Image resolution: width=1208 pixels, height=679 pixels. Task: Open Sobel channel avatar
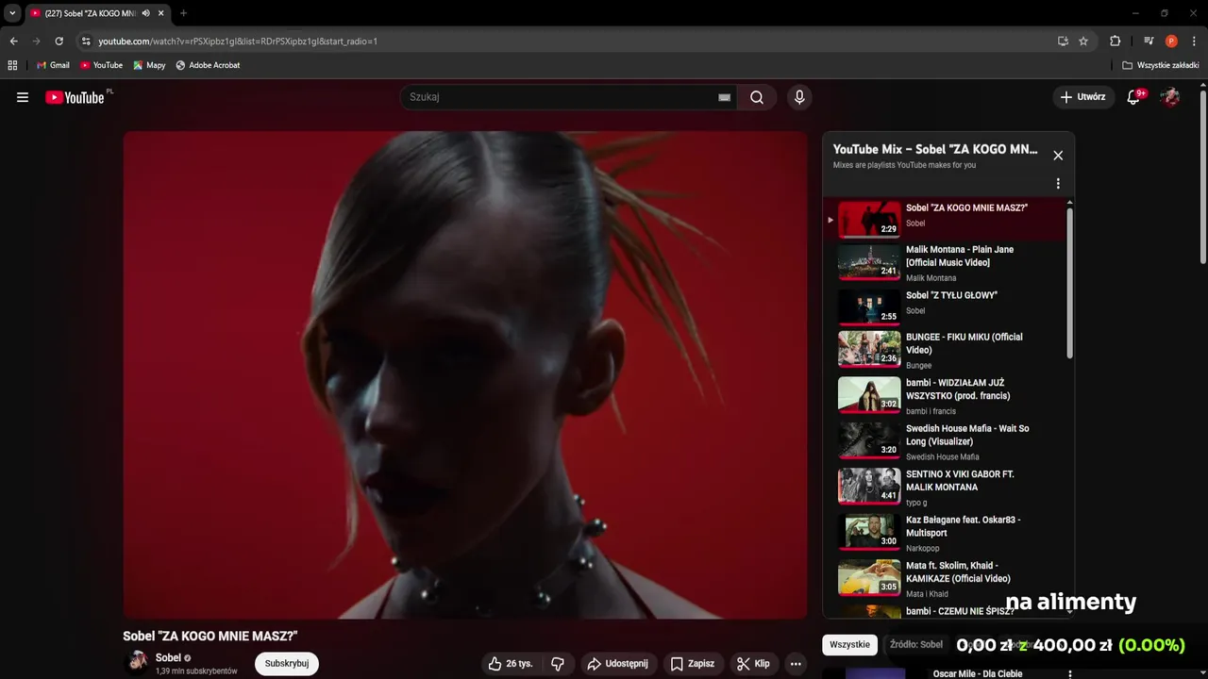point(138,663)
